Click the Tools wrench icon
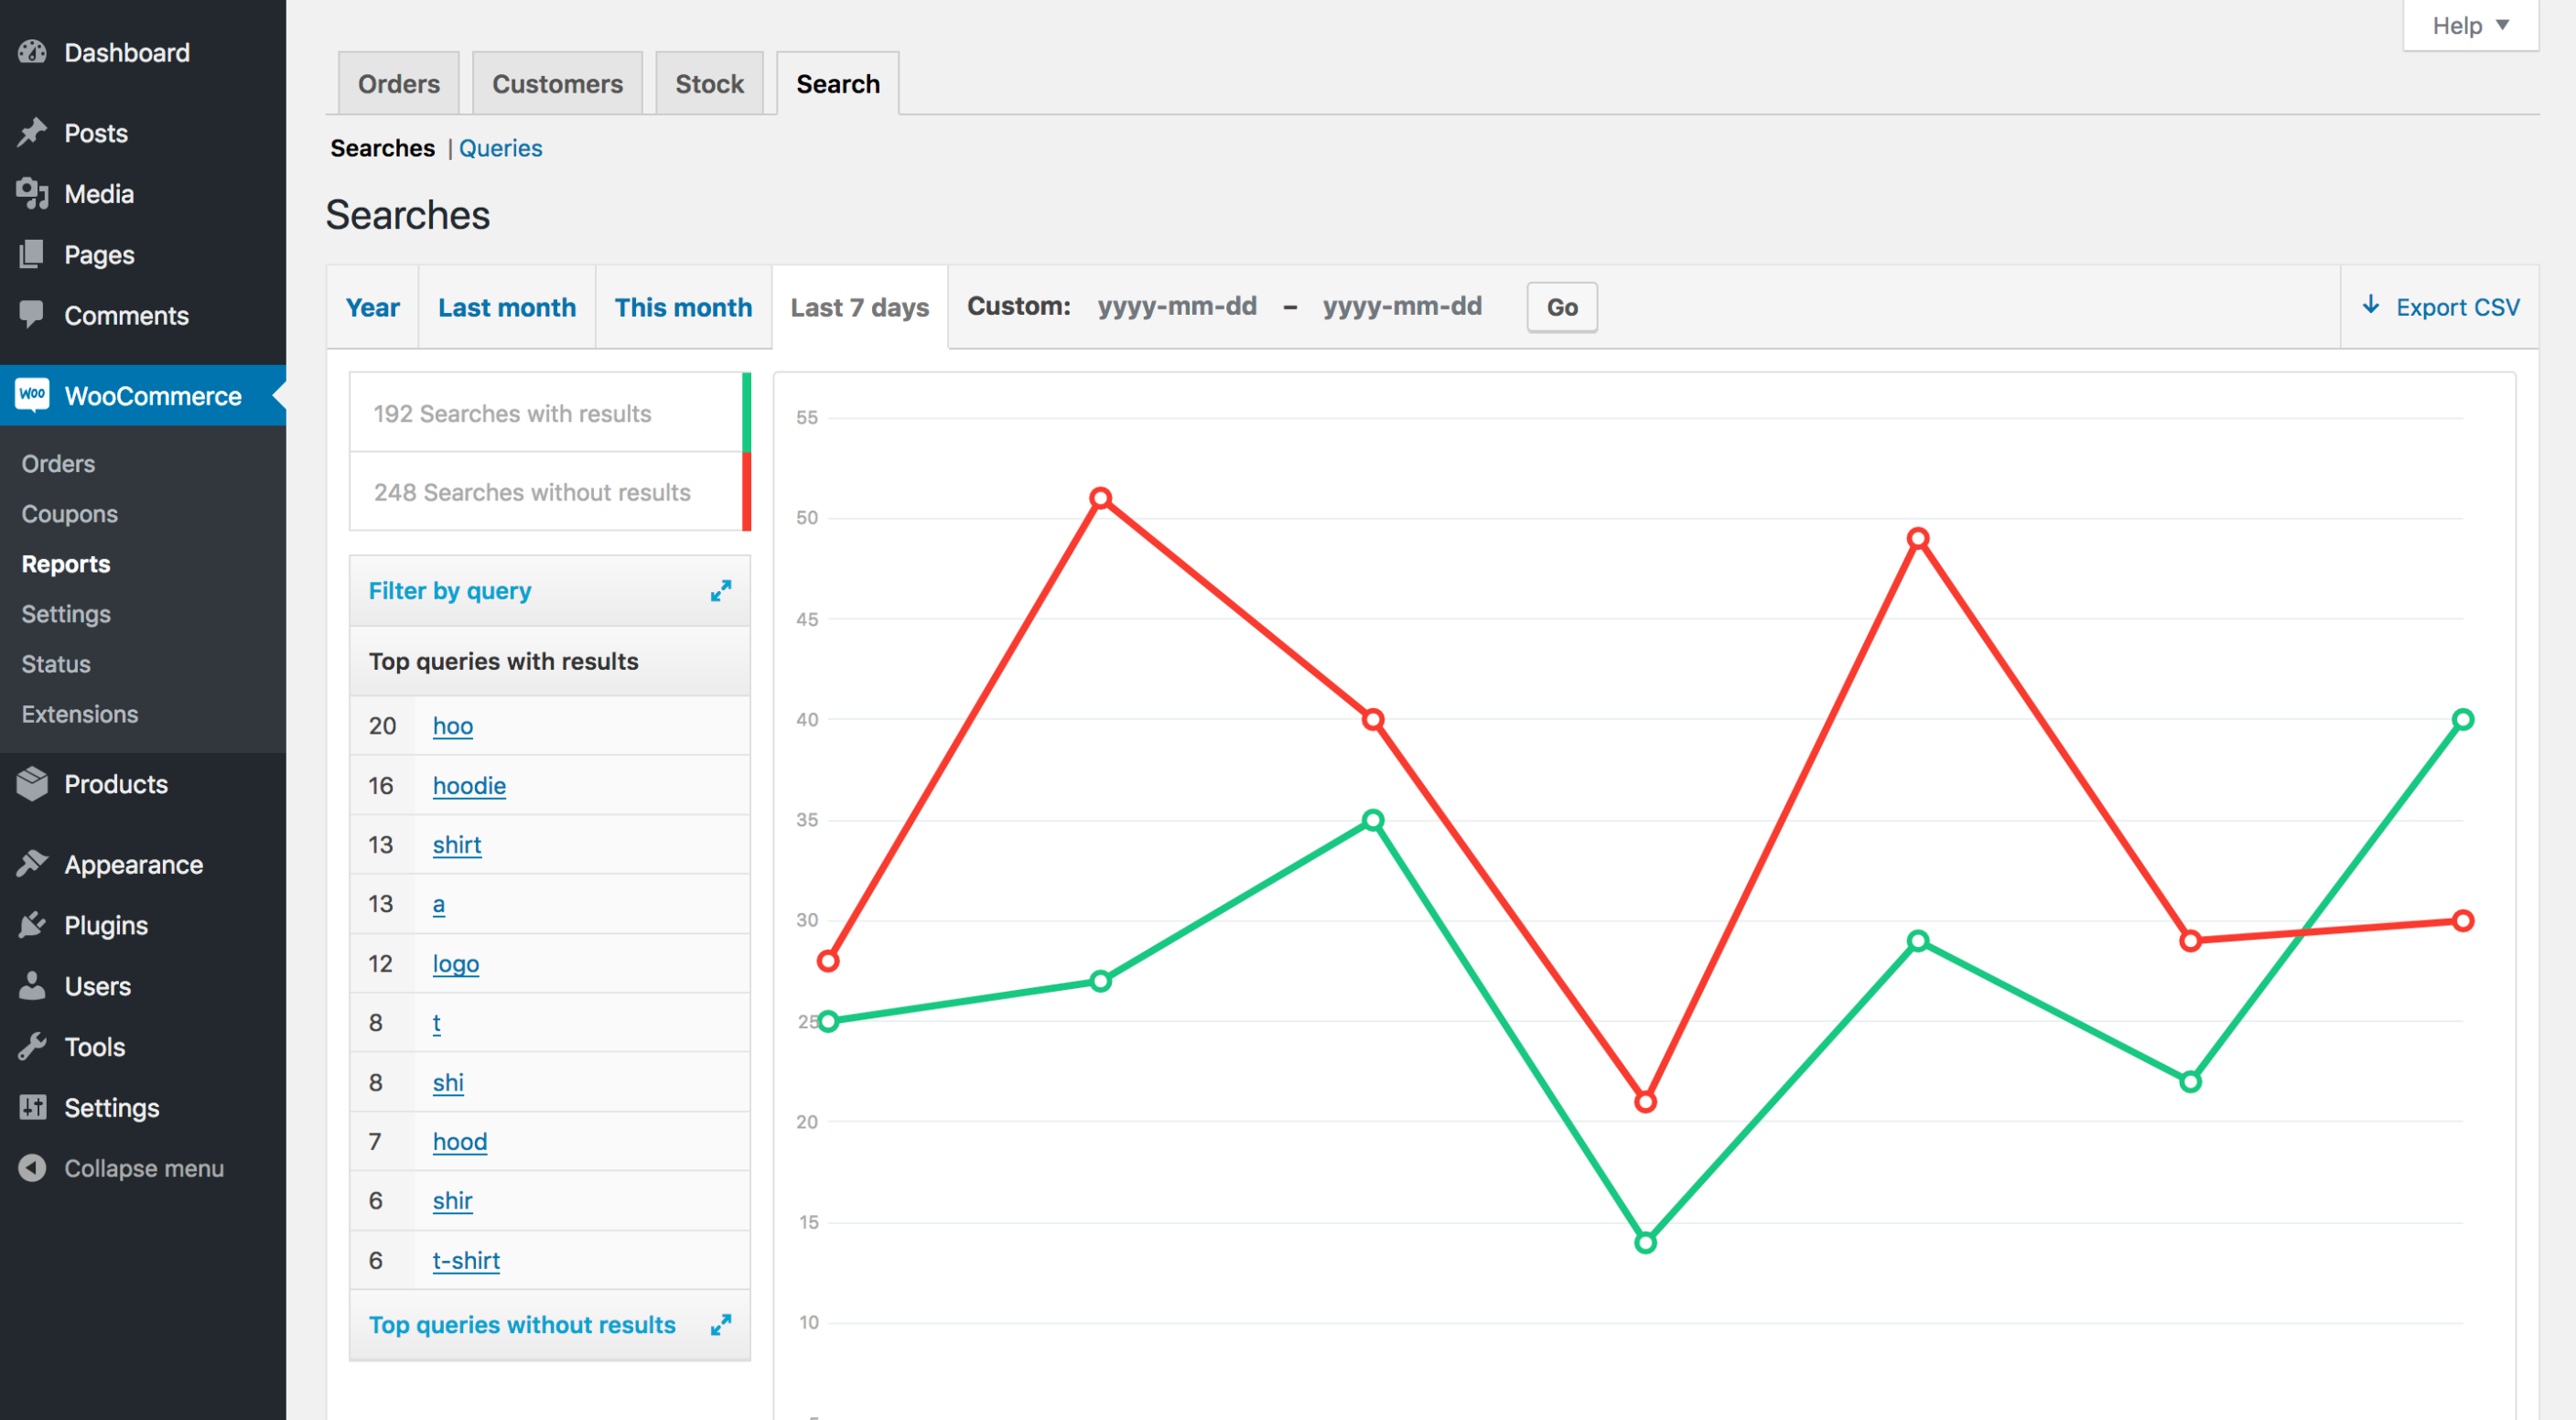The image size is (2576, 1420). (x=32, y=1046)
